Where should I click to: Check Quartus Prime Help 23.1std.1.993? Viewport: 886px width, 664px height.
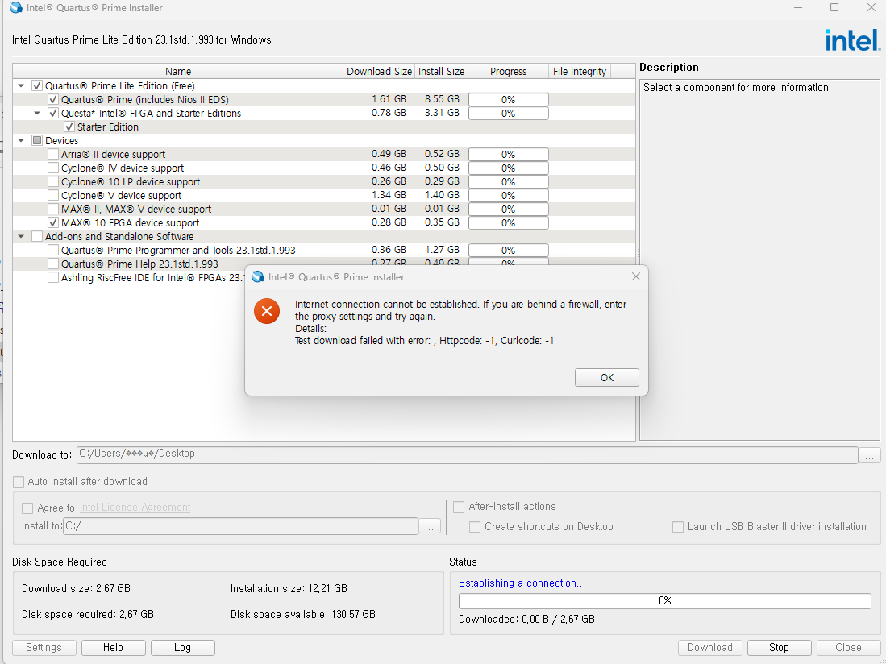[x=53, y=264]
